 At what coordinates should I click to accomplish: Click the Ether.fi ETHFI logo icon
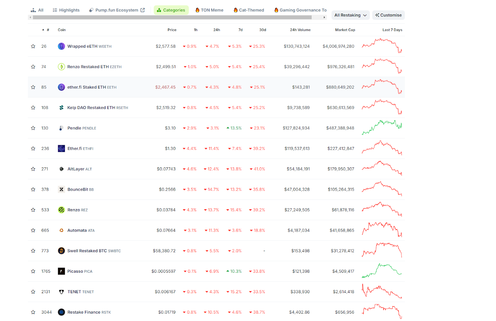click(x=61, y=149)
